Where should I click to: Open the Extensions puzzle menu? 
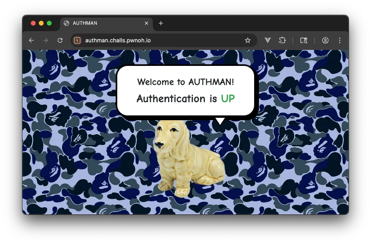click(282, 40)
